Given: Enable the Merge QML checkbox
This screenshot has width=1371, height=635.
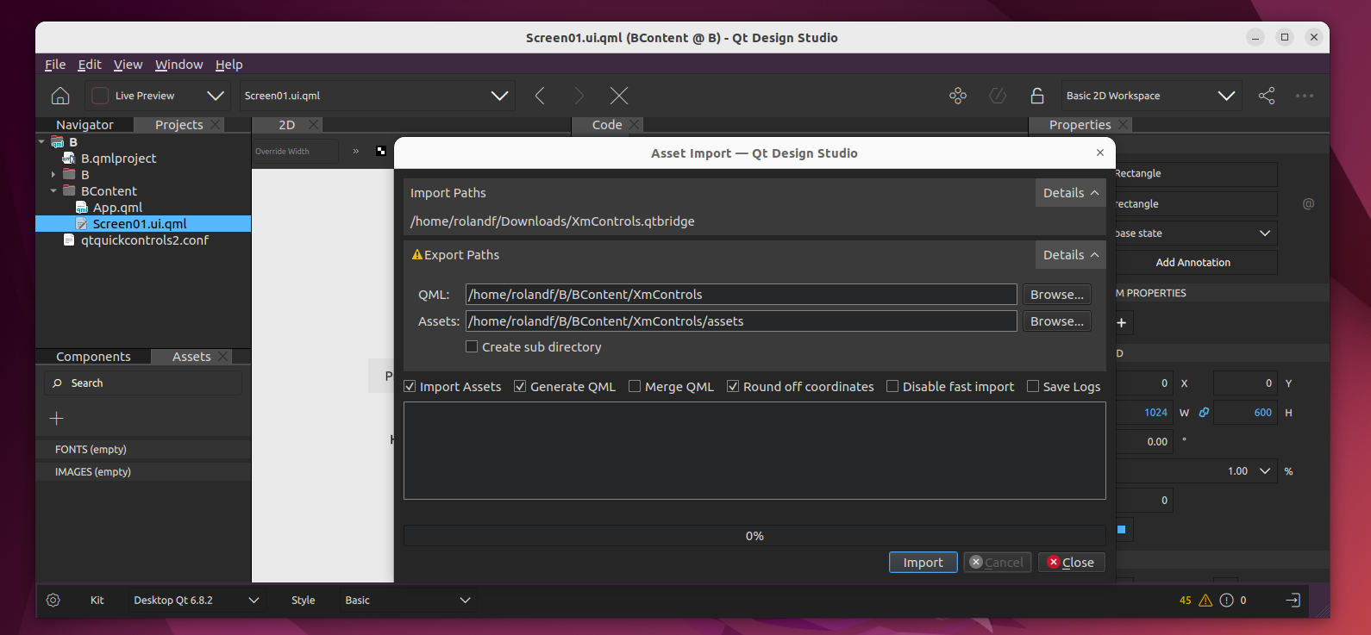Looking at the screenshot, I should pos(635,387).
